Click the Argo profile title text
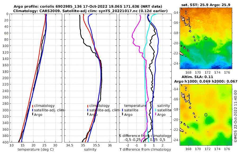Image resolution: width=238 pixels, height=153 pixels. coord(88,7)
